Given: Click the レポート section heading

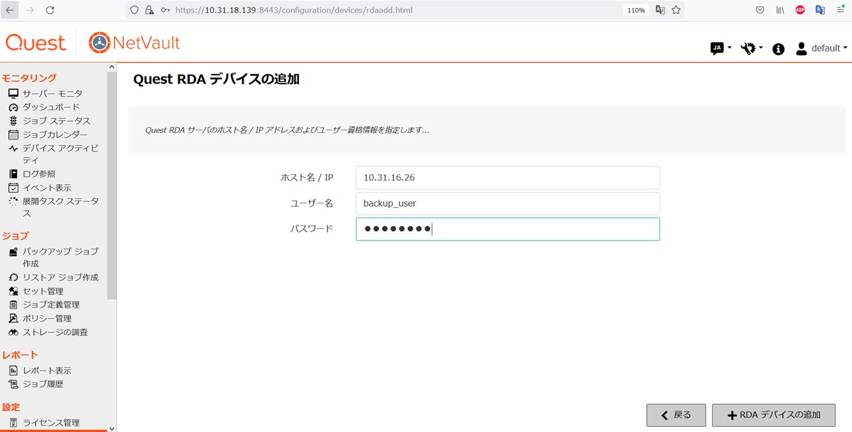Looking at the screenshot, I should pos(20,355).
